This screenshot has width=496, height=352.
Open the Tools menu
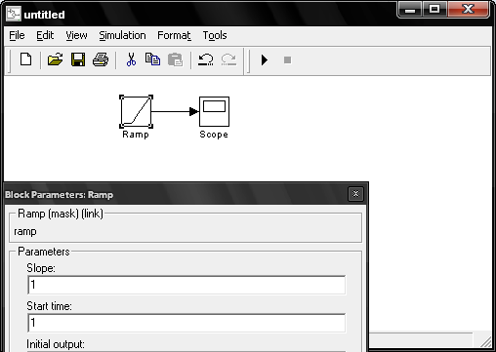[215, 35]
